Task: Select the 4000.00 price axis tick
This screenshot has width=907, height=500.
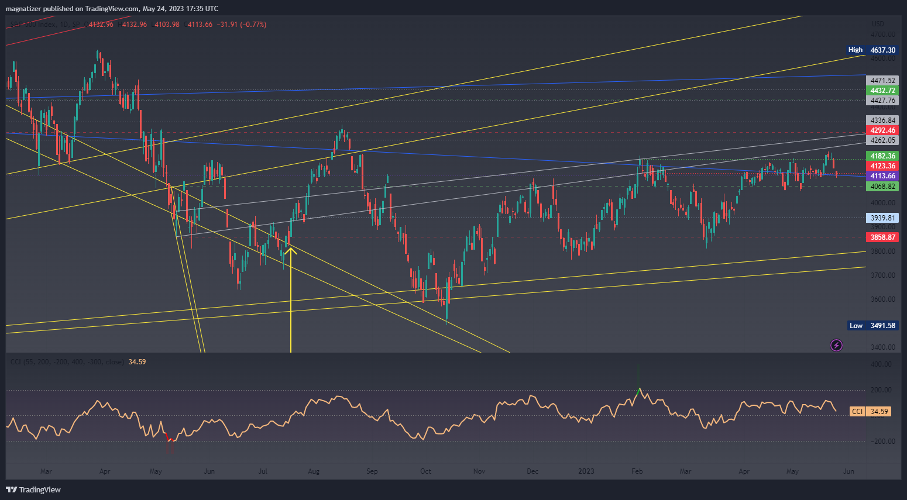Action: pos(882,203)
